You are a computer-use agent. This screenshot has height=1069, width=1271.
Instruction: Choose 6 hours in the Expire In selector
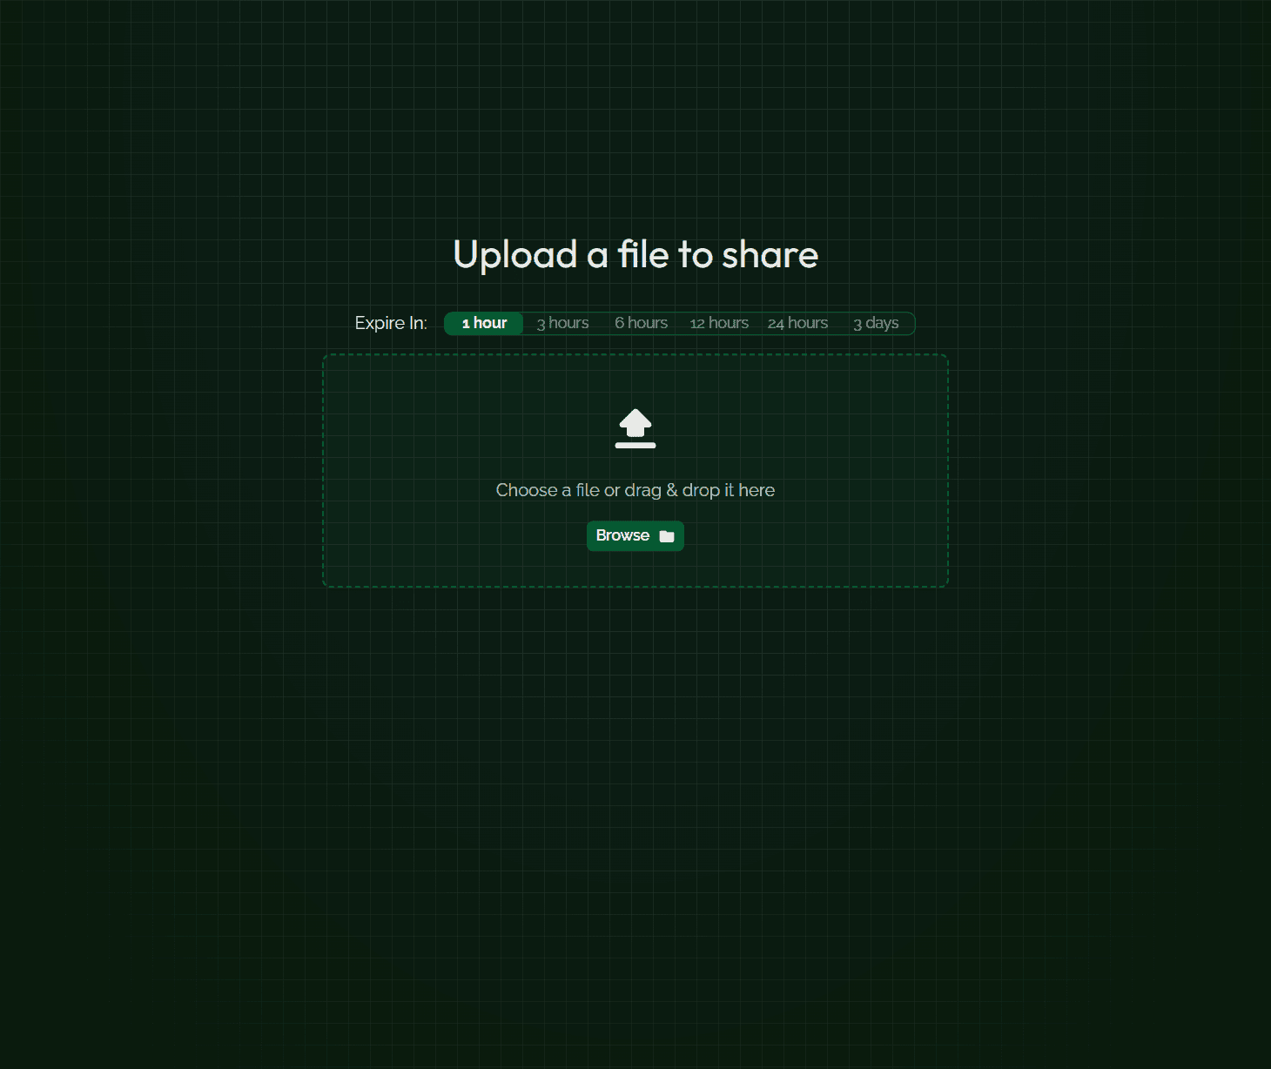click(x=641, y=323)
